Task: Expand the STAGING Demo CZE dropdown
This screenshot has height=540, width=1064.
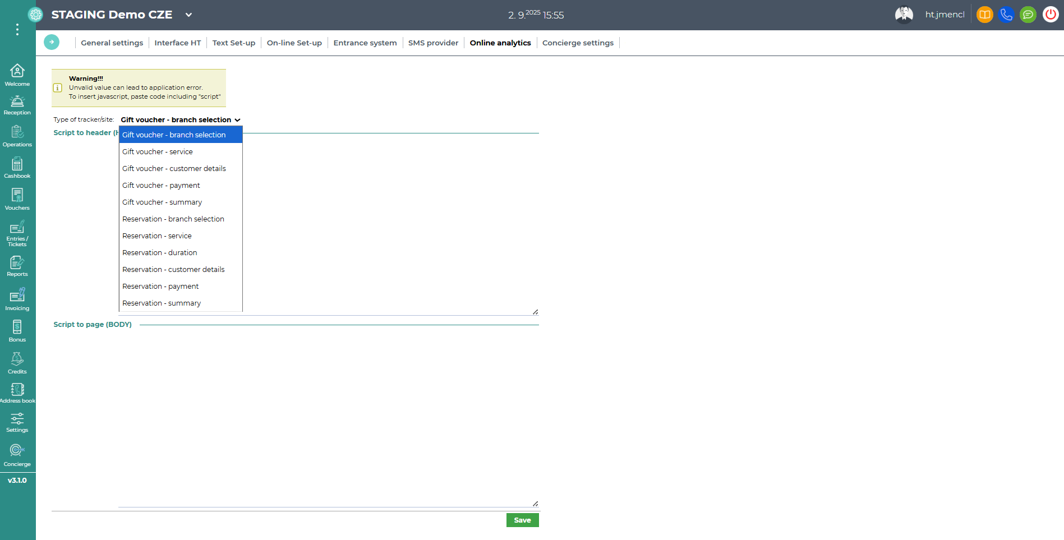Action: click(x=188, y=15)
